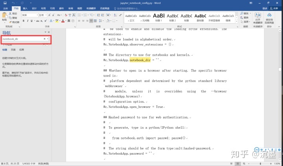Switch to the 布局 (Layout) tab

coord(43,9)
